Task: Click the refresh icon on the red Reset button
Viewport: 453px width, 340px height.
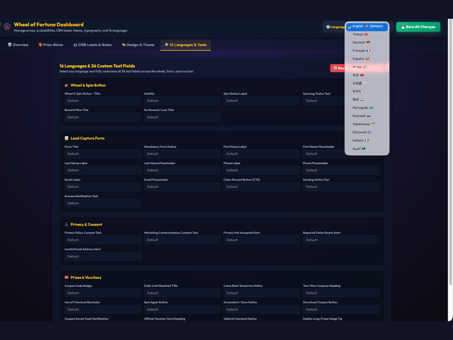Action: [335, 68]
